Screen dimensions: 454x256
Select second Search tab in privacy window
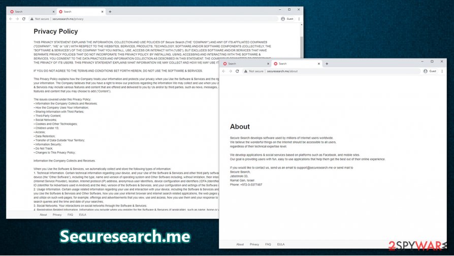point(81,12)
